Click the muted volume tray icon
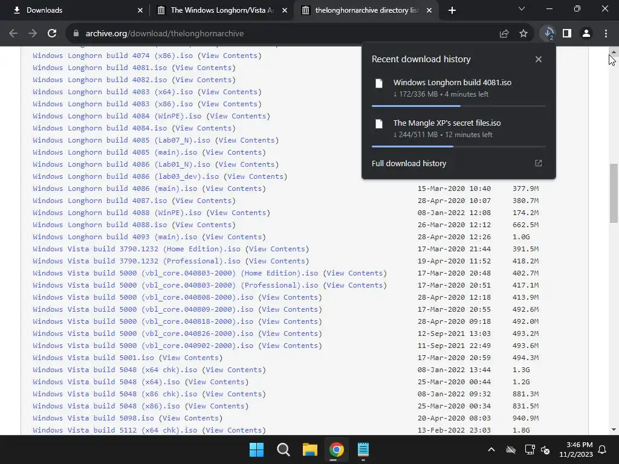 (x=545, y=449)
